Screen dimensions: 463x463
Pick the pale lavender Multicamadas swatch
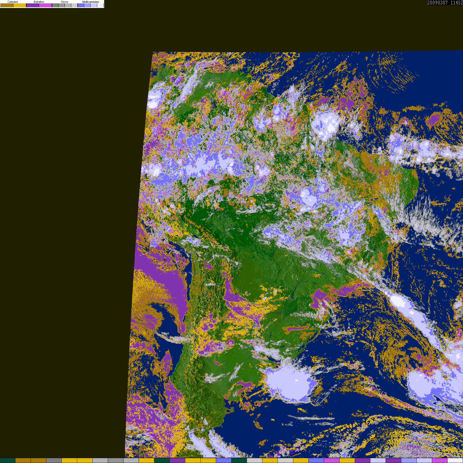[94, 5]
